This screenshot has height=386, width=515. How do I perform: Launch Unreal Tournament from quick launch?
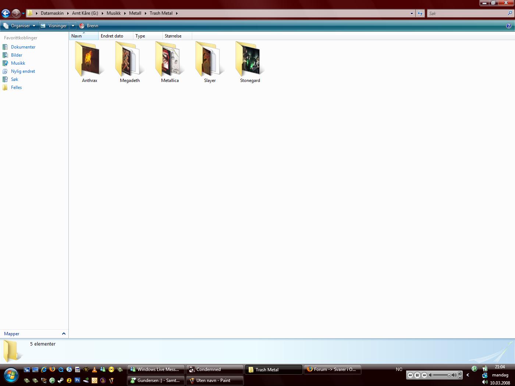click(x=86, y=369)
